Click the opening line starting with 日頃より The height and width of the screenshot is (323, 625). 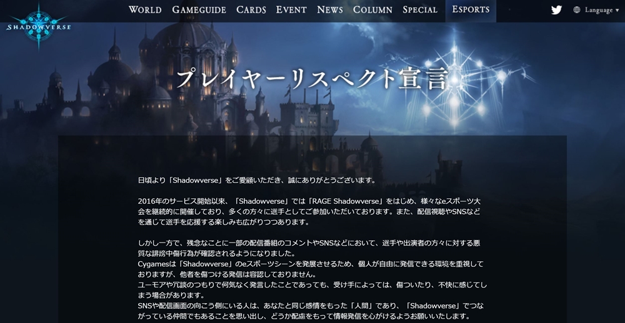256,180
